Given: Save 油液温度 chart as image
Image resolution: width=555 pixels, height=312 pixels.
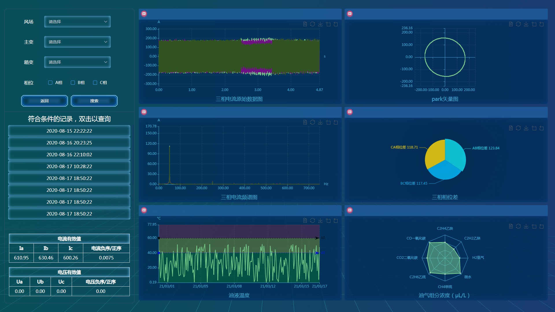Looking at the screenshot, I should click(320, 221).
